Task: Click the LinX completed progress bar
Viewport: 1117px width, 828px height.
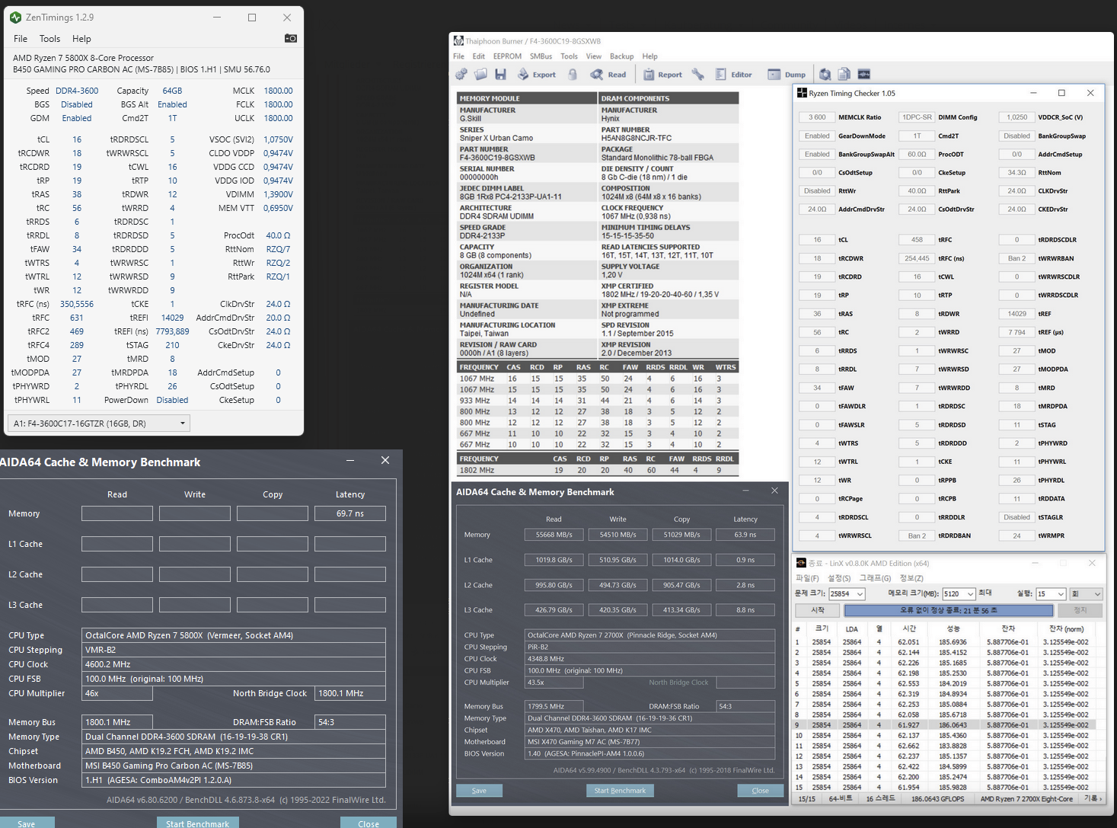Action: (948, 610)
